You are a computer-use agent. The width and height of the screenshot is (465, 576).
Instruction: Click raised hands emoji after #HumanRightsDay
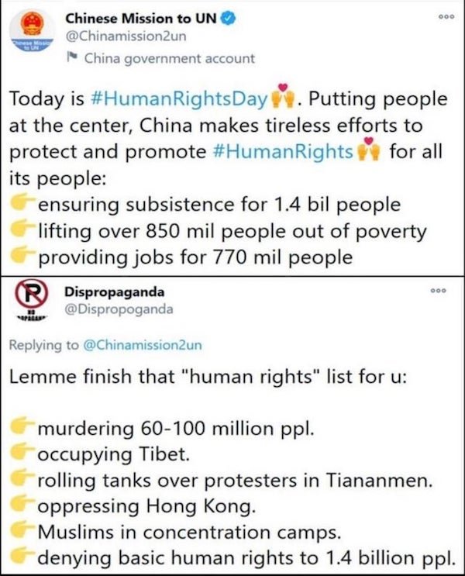coord(283,96)
